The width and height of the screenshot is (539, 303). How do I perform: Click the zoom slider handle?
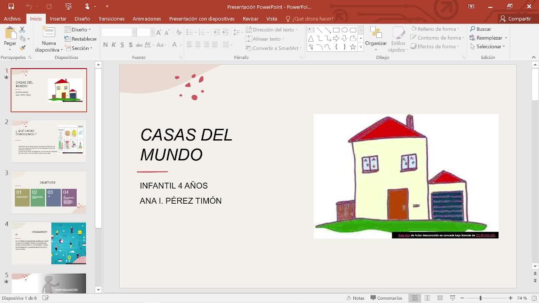pos(480,298)
